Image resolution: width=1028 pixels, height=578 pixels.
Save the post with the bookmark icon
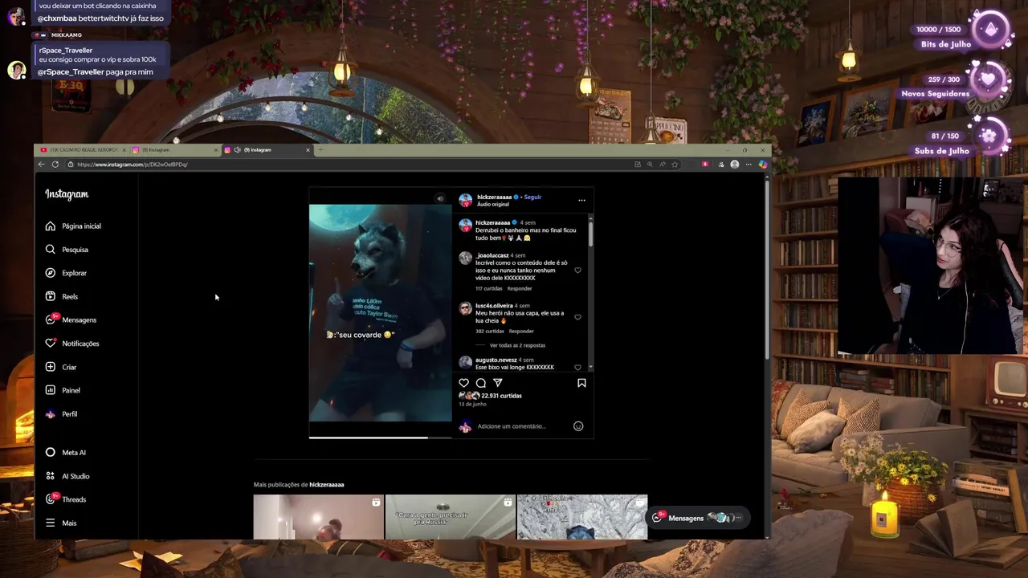581,383
